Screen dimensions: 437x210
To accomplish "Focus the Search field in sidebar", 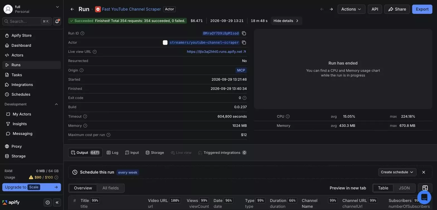I will pyautogui.click(x=27, y=21).
